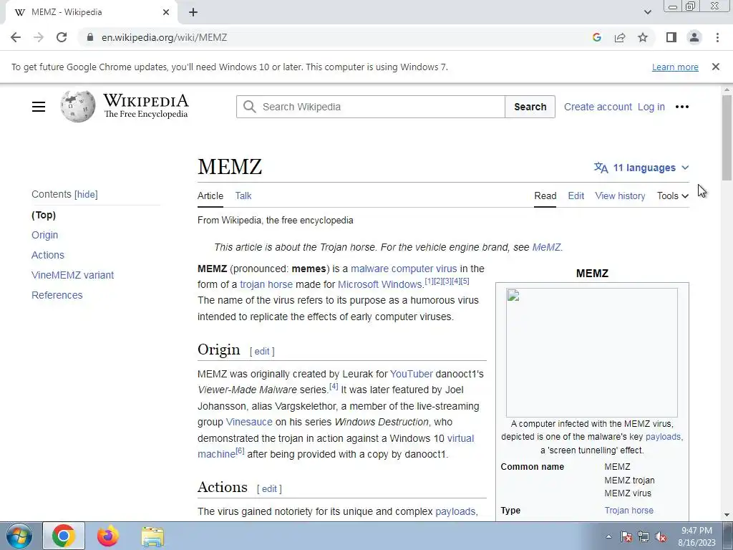Open the tab search chevron
This screenshot has width=733, height=550.
click(x=647, y=12)
